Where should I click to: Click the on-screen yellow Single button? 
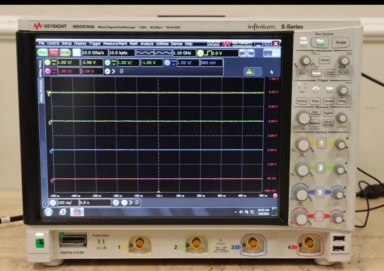(x=65, y=52)
